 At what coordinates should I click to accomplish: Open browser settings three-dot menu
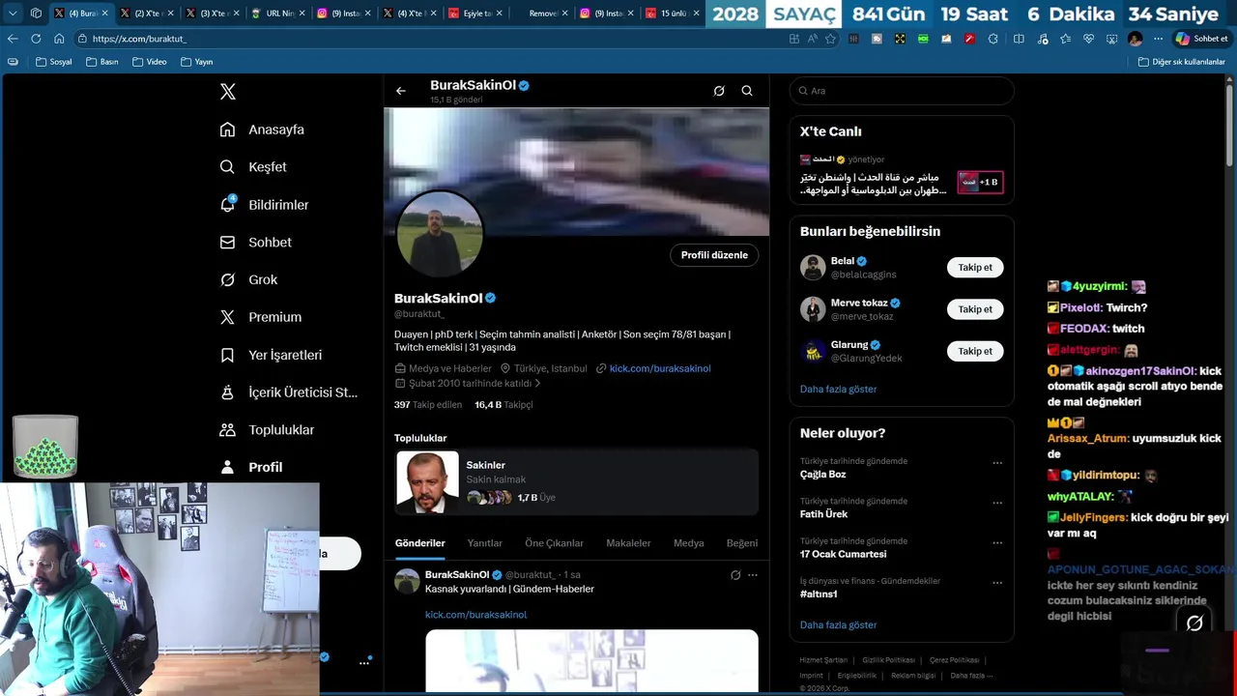coord(1159,39)
